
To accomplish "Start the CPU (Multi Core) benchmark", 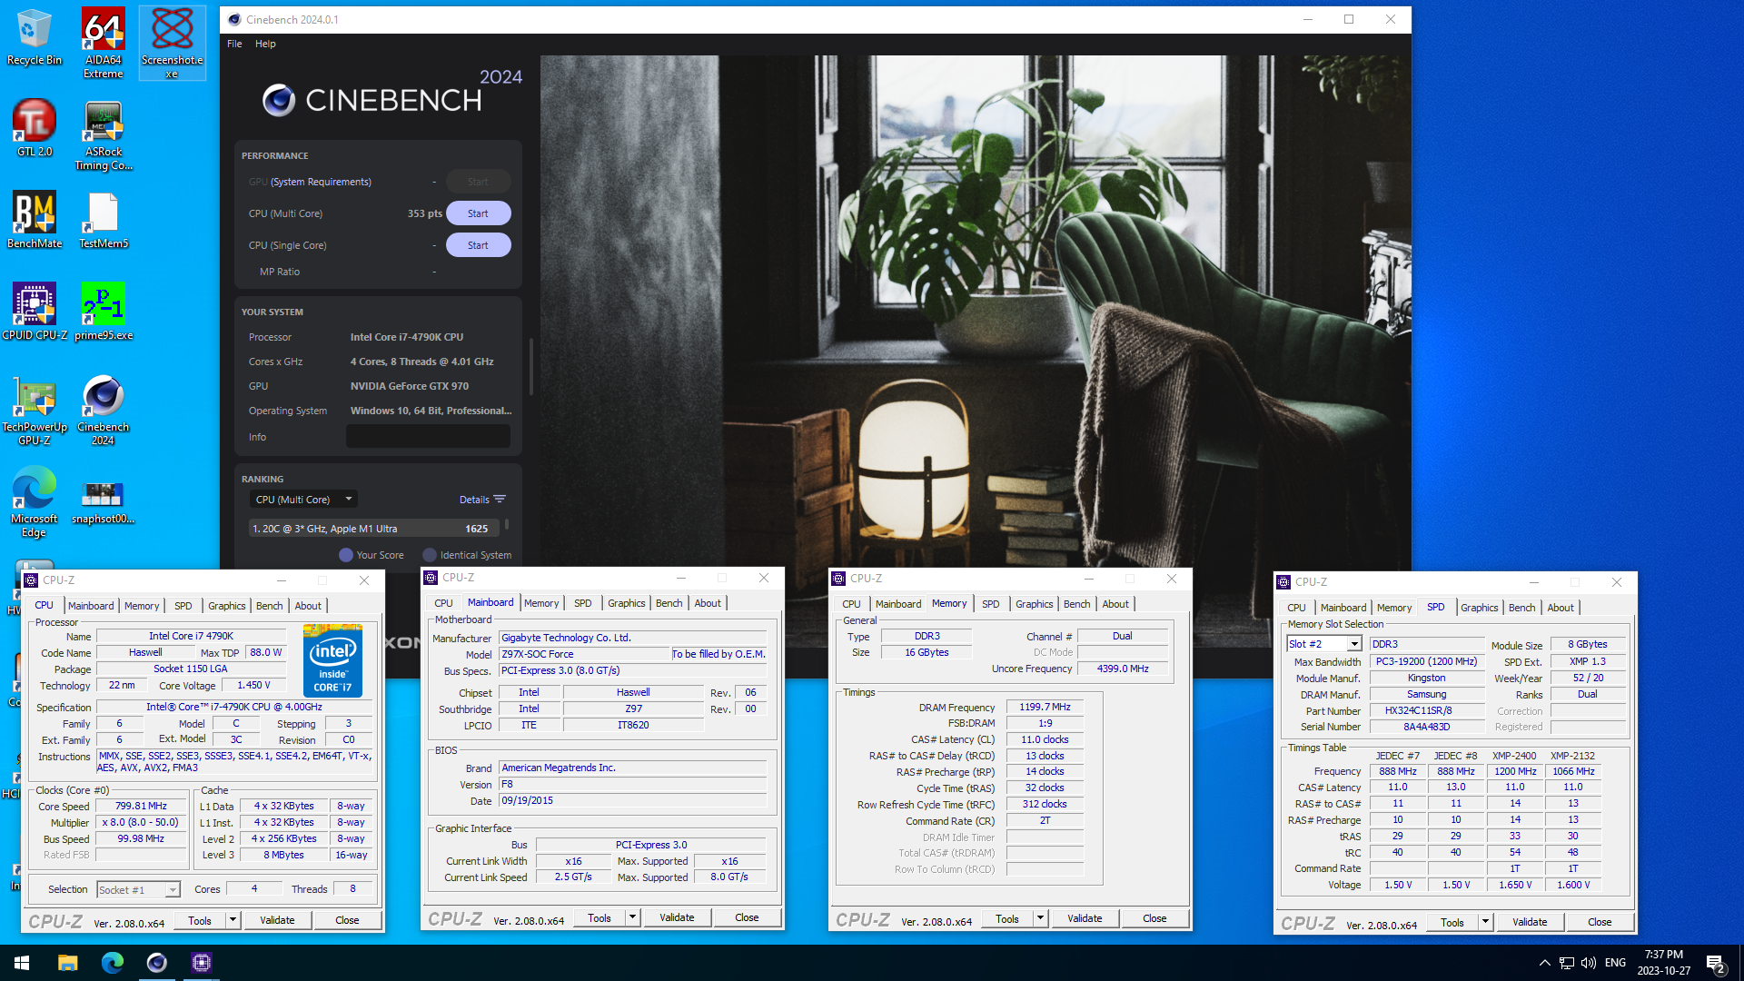I will click(x=478, y=213).
